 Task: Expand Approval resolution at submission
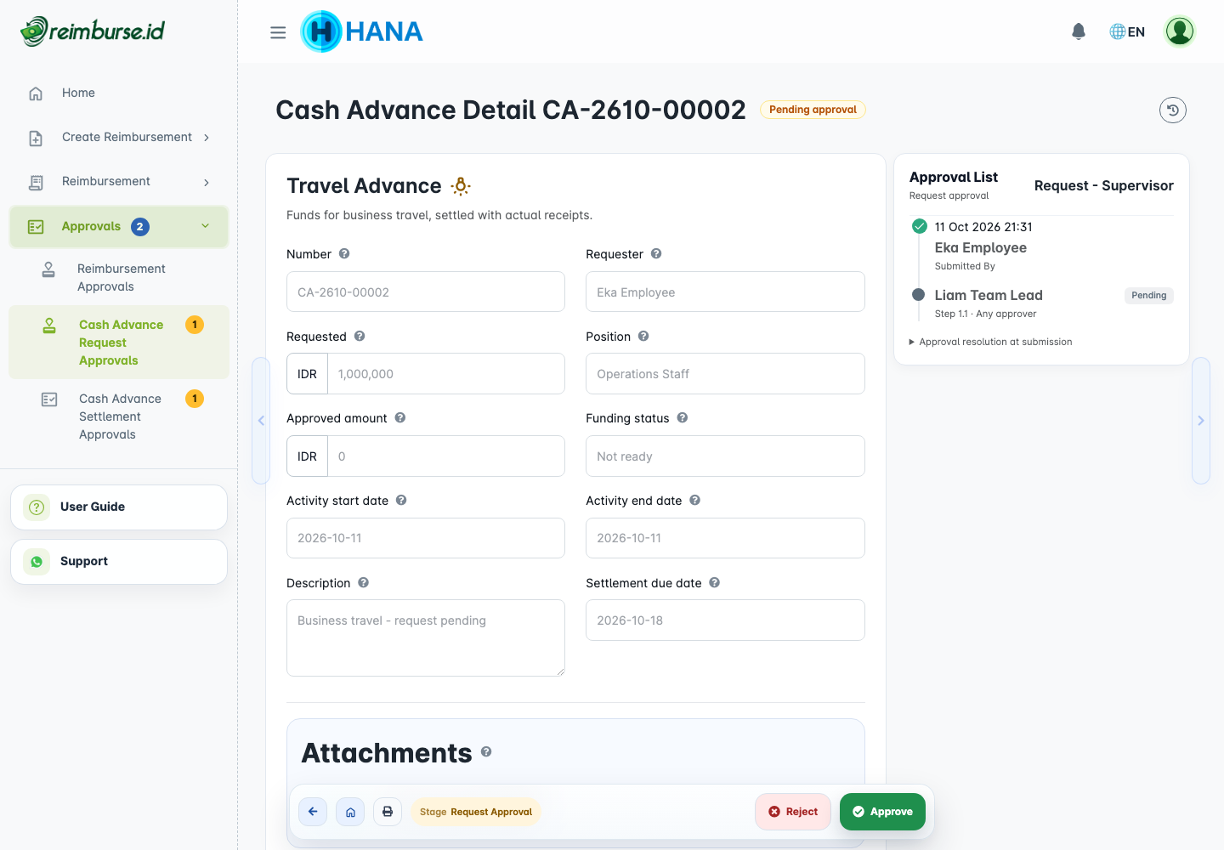tap(991, 342)
